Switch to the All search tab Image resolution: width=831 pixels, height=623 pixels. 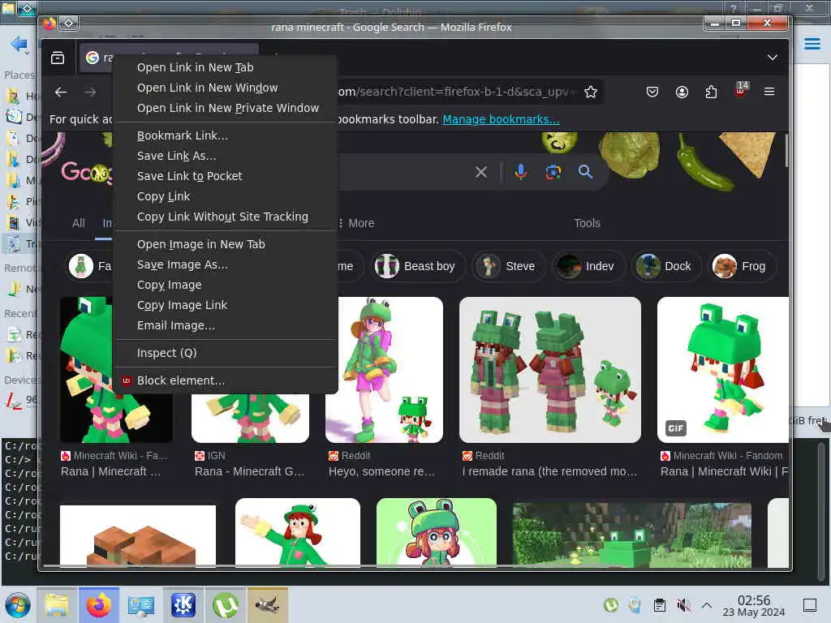[79, 223]
